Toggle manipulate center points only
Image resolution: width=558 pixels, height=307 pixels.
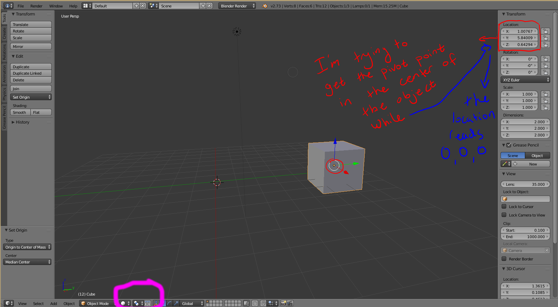pos(148,303)
